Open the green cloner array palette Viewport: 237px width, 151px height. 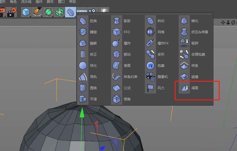(59, 12)
